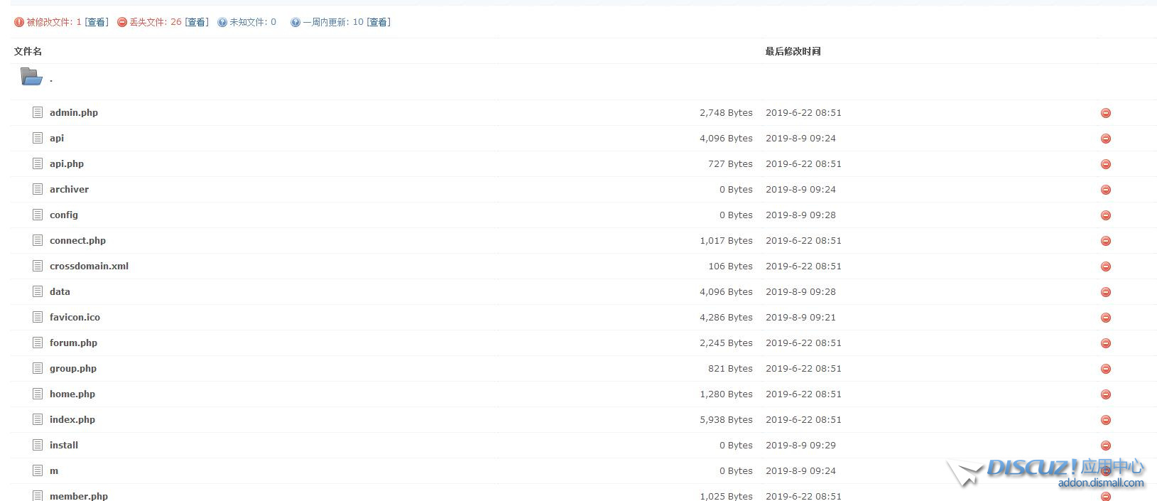This screenshot has height=501, width=1157.
Task: Click the file icon beside admin.php
Action: click(38, 112)
